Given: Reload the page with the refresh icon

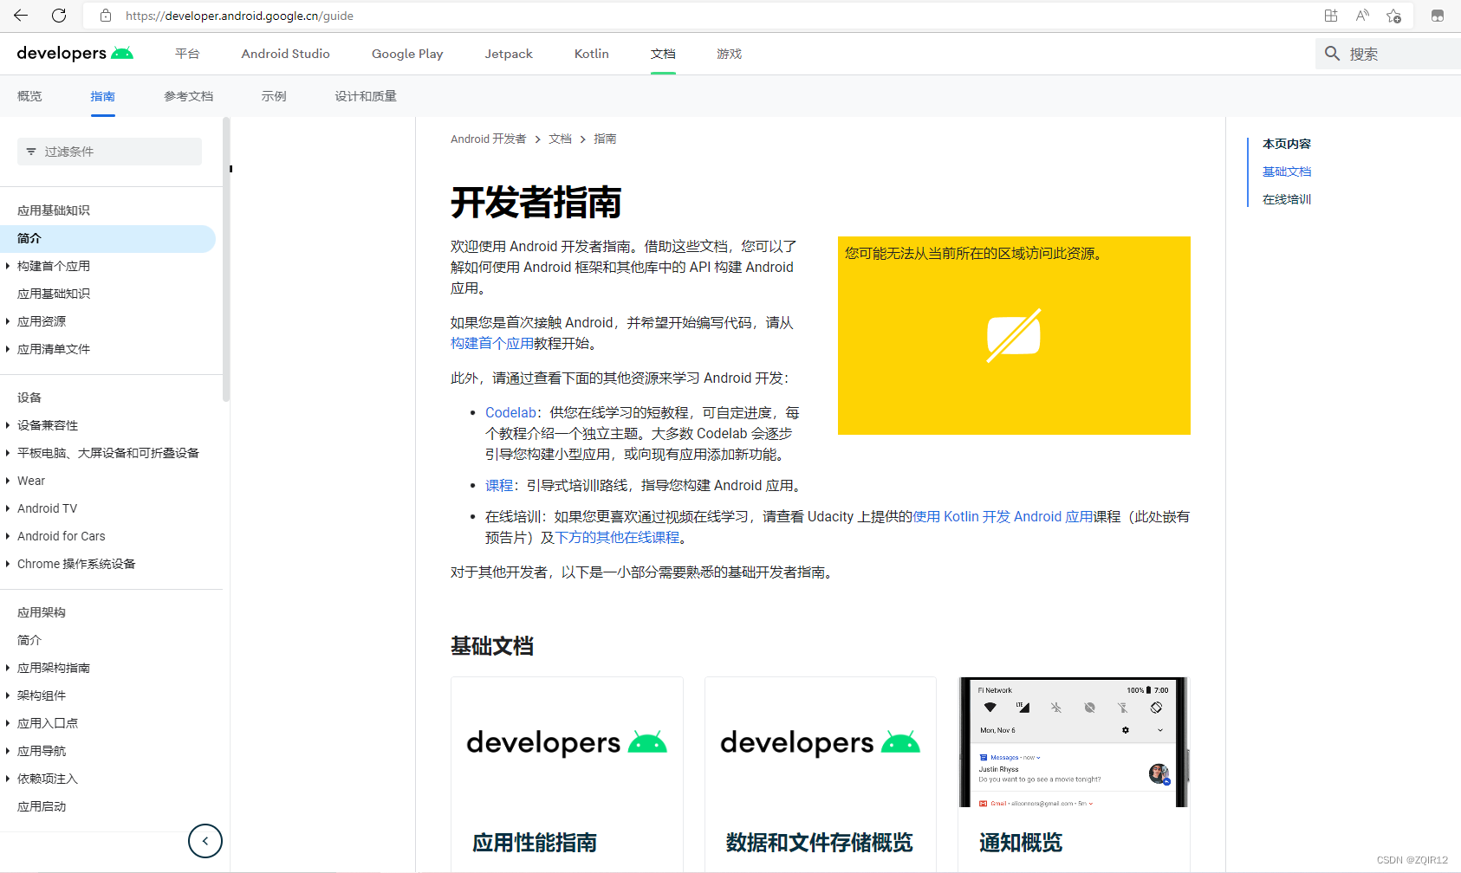Looking at the screenshot, I should tap(59, 15).
